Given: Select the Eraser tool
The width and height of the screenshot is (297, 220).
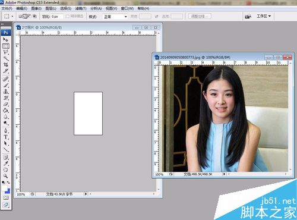Looking at the screenshot, I should coord(5,104).
